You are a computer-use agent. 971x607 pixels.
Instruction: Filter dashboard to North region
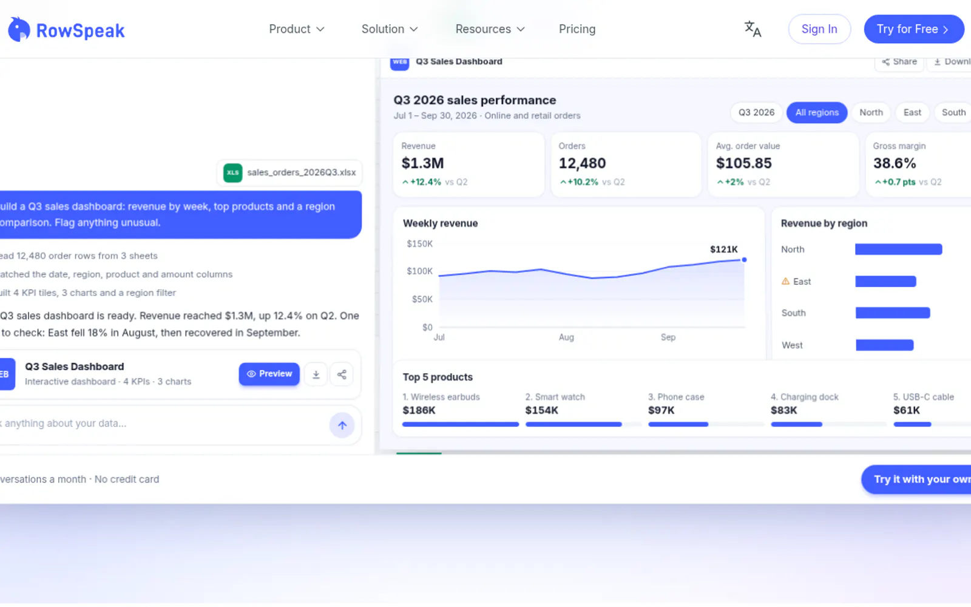pyautogui.click(x=871, y=112)
